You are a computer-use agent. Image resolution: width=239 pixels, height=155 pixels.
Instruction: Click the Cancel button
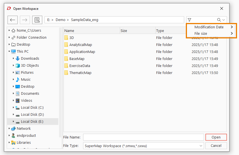pos(216,146)
